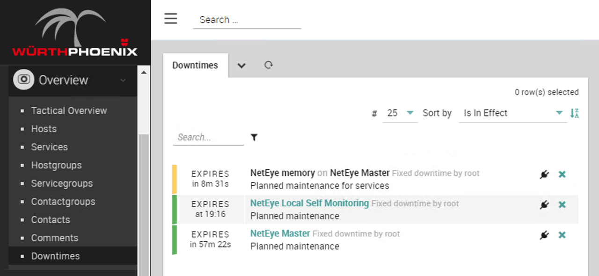The image size is (599, 276).
Task: Click 'EXPIRES in 8m 31s' text
Action: coord(210,179)
